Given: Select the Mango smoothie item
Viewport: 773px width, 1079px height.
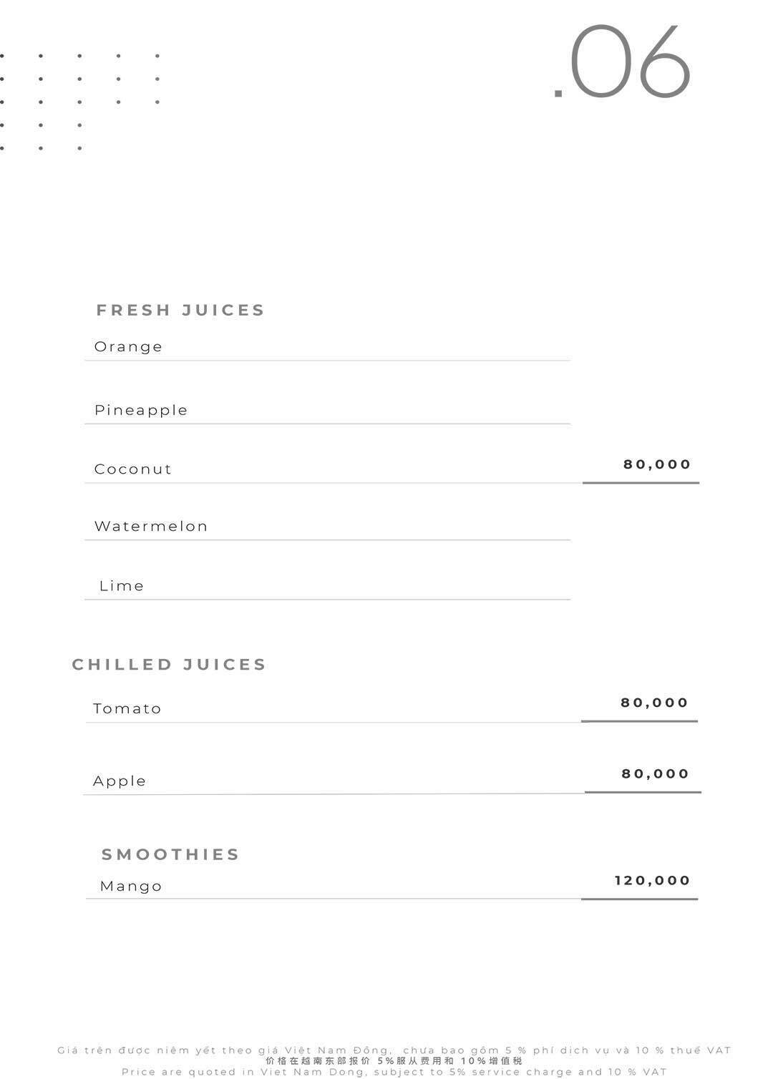Looking at the screenshot, I should click(131, 887).
